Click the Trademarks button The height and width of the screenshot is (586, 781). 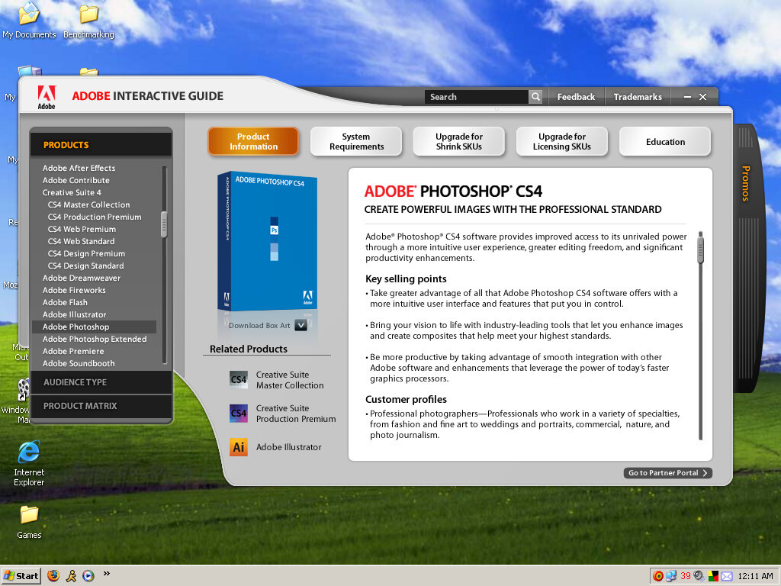pos(638,97)
